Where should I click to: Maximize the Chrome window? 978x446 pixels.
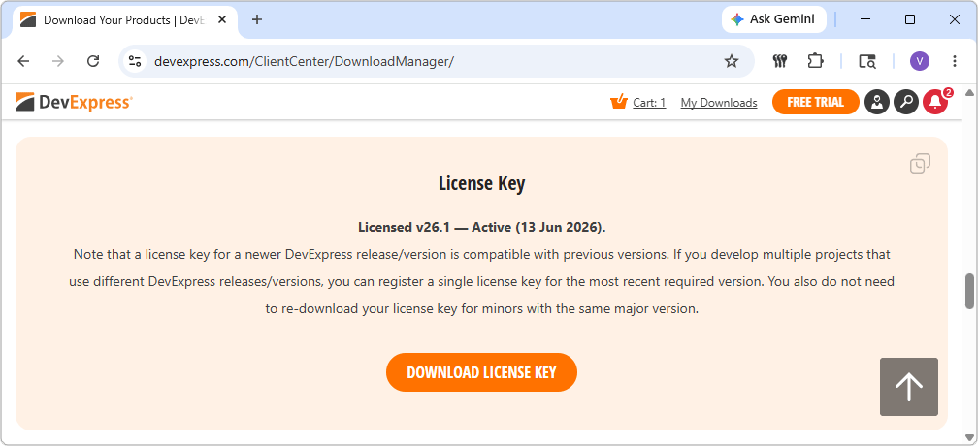click(910, 19)
